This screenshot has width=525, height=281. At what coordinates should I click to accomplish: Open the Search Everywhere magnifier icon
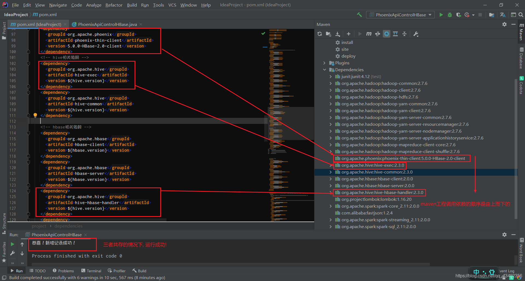[x=521, y=15]
